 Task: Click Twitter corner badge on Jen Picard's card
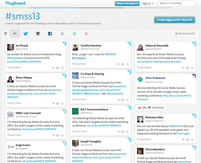coord(64,44)
